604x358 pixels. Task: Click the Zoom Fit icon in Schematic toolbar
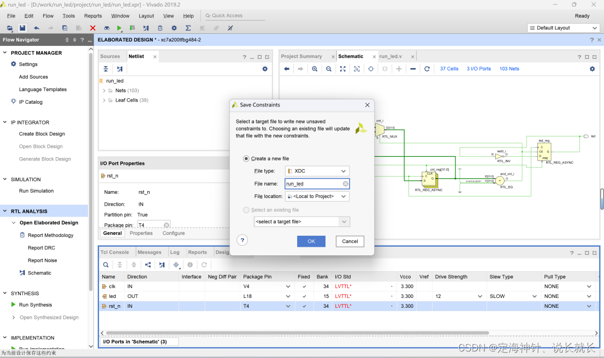[343, 69]
